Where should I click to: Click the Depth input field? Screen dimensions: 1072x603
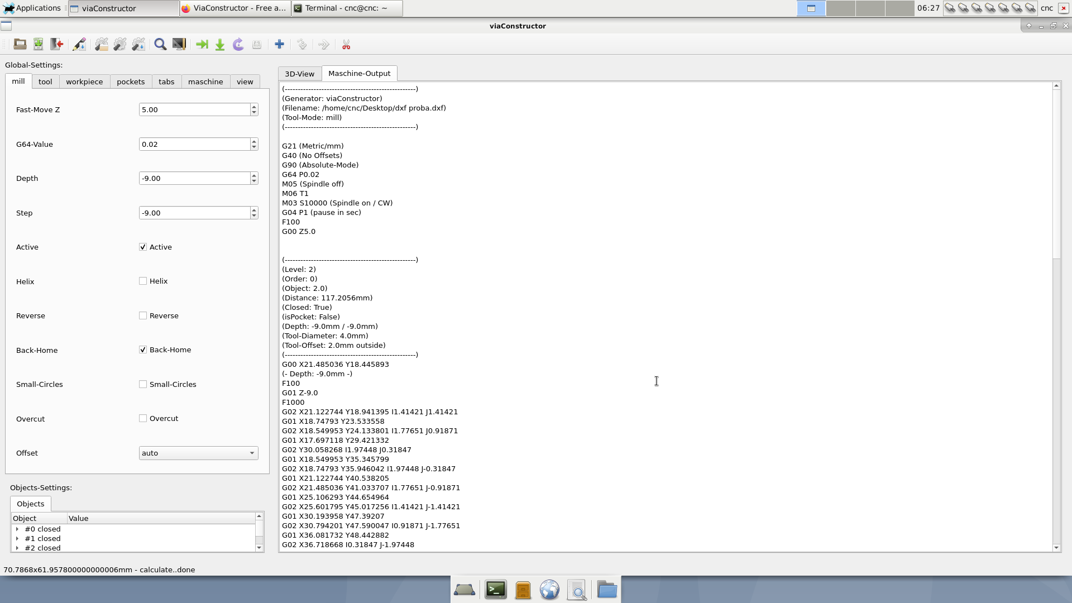click(194, 178)
